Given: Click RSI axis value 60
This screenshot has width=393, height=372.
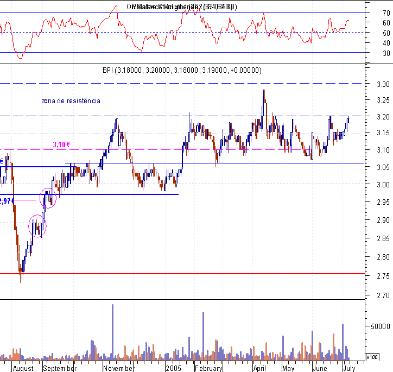Looking at the screenshot, I should point(386,23).
